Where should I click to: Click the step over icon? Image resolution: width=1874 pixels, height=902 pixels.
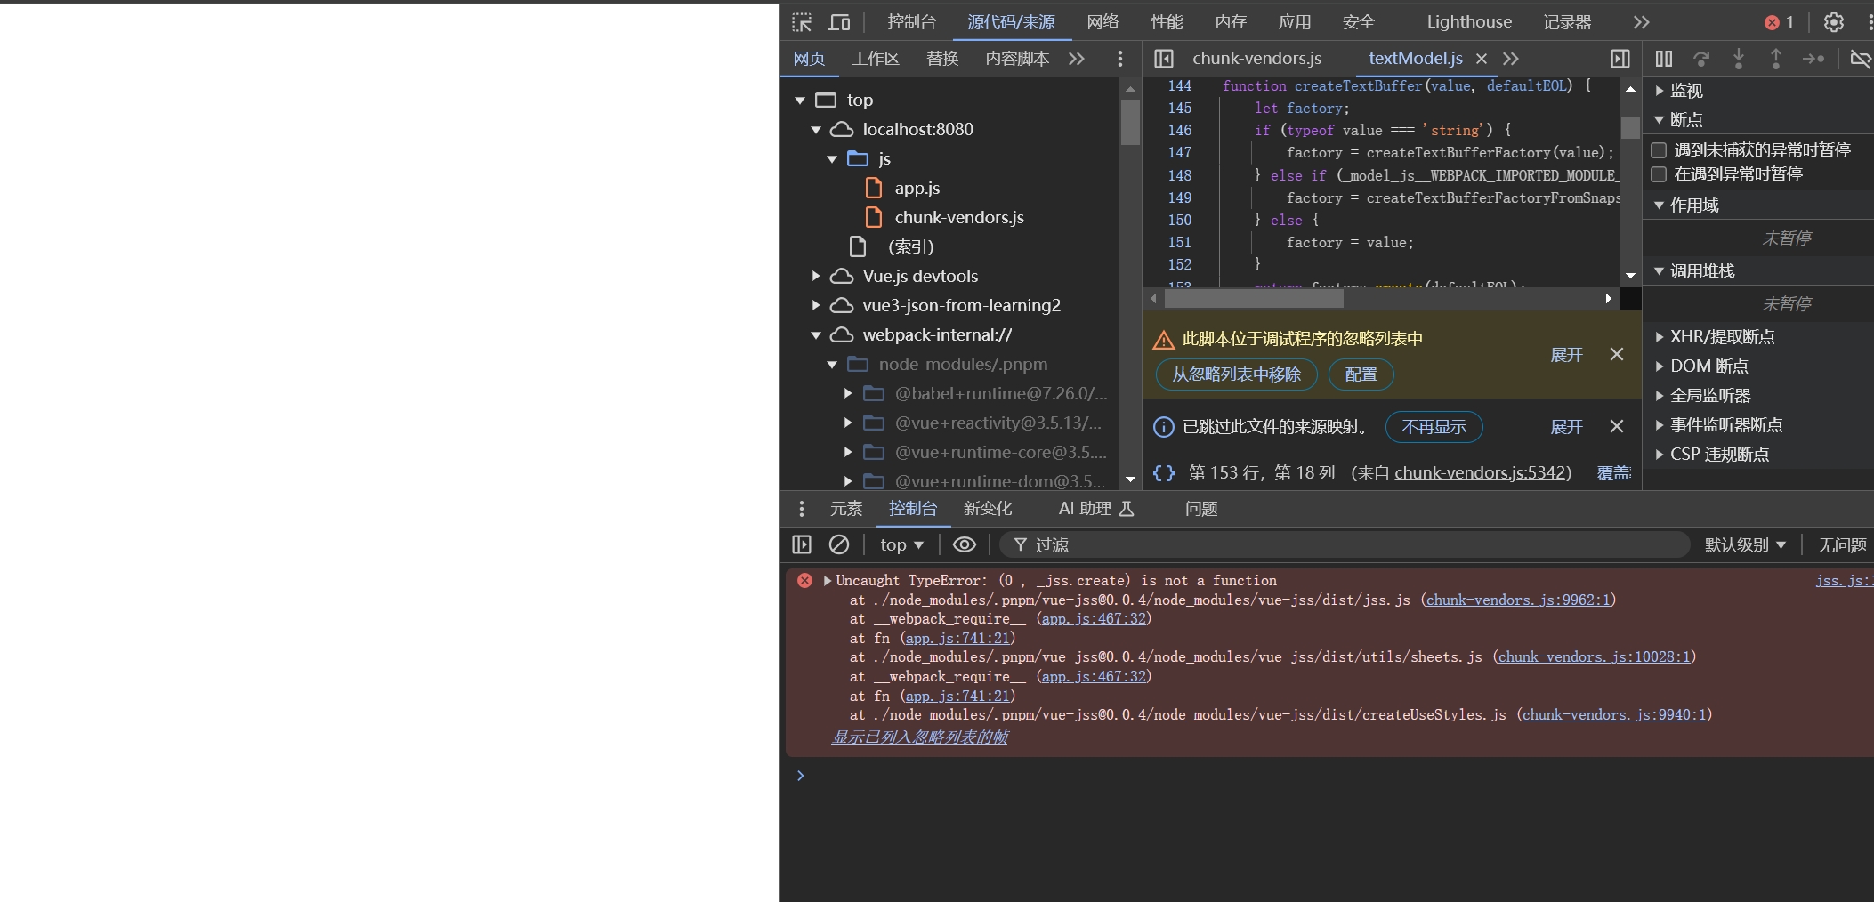[1701, 59]
